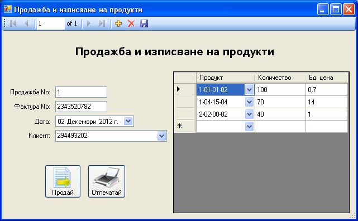The height and width of the screenshot is (221, 358).
Task: Sort by Количество column header
Action: tap(280, 78)
